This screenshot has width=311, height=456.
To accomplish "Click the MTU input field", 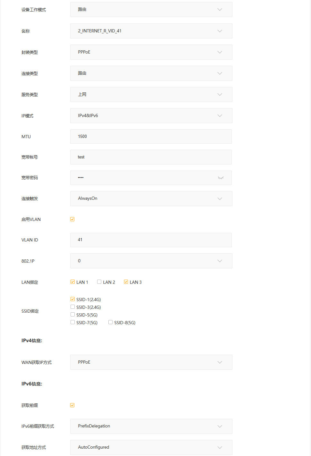I will pos(151,136).
